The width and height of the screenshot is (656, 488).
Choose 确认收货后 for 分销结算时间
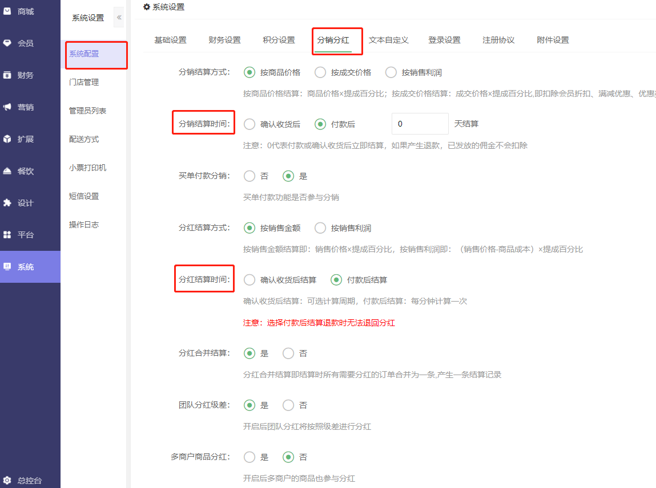click(249, 124)
